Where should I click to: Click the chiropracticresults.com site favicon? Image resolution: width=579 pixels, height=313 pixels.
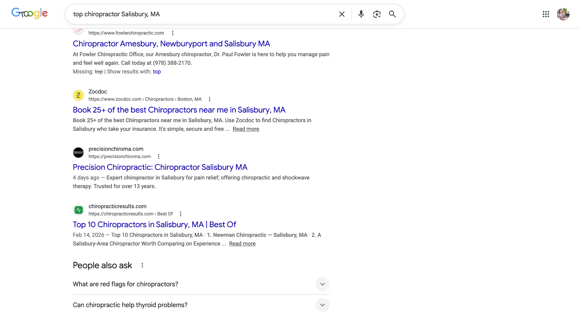[x=78, y=210]
